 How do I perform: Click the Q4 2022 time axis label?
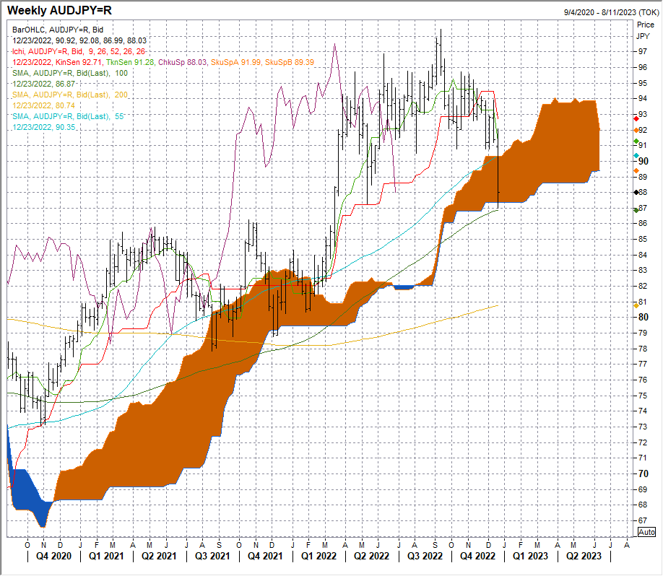[x=477, y=556]
